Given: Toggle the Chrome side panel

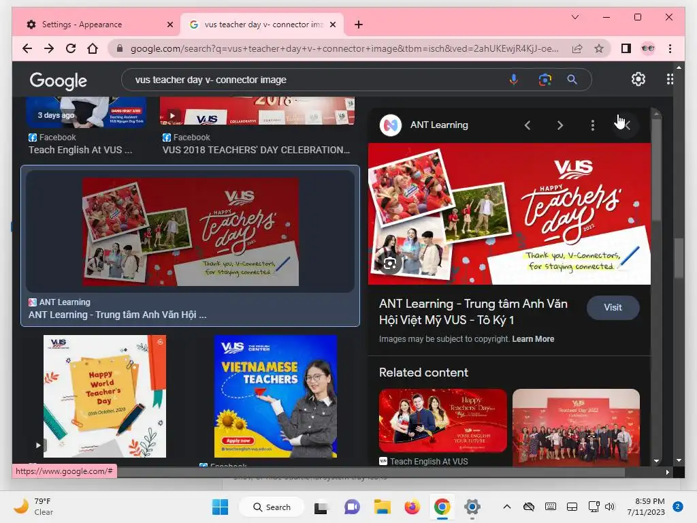Looking at the screenshot, I should click(626, 48).
